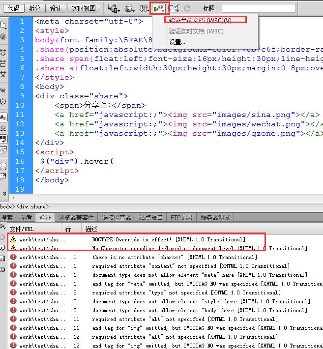Sort by the 描述 column header
Viewport: 323px width, 349px height.
(202, 229)
